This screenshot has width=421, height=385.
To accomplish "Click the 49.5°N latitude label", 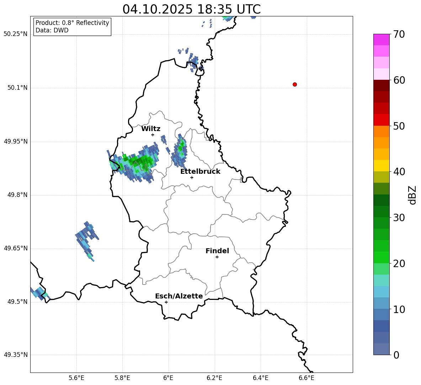I will pos(17,302).
